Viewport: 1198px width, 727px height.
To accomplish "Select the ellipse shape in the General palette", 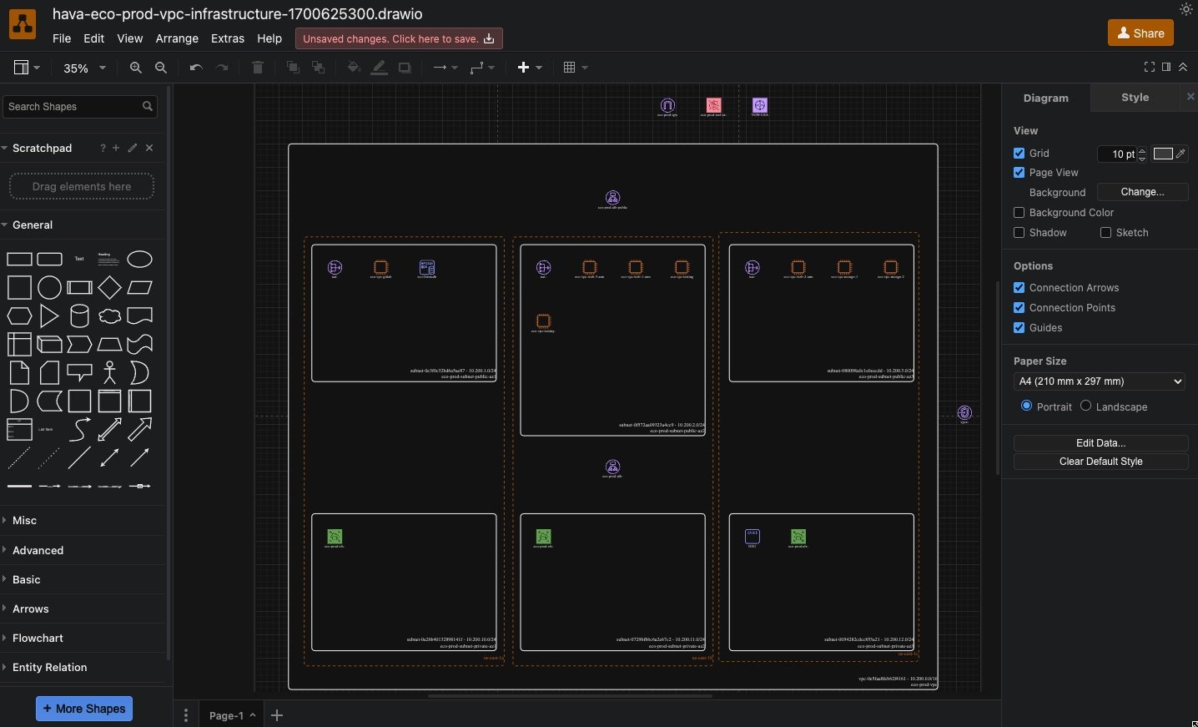I will (139, 260).
